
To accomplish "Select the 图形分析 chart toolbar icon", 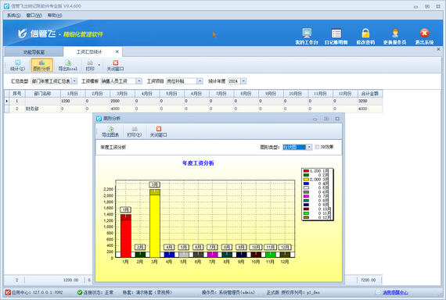I will (41, 66).
